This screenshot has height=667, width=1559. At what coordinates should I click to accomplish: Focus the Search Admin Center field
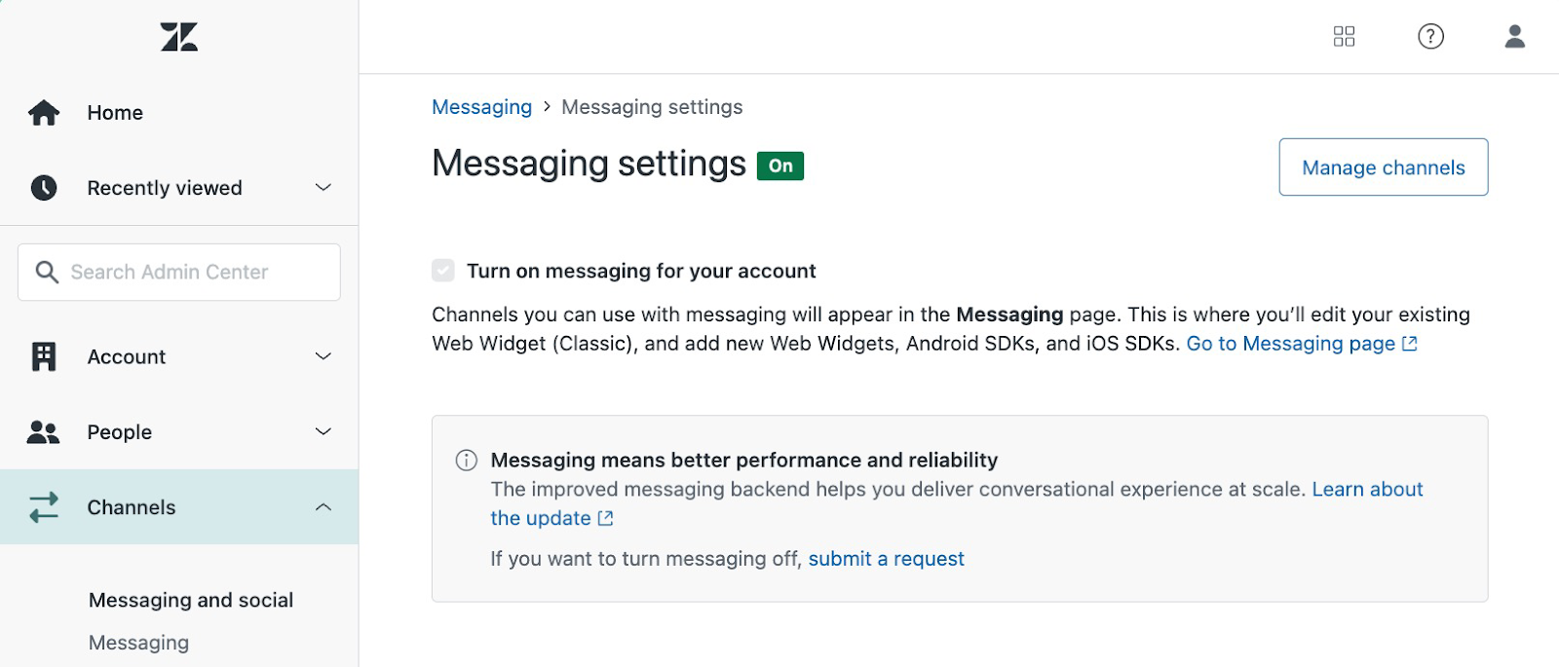(179, 272)
